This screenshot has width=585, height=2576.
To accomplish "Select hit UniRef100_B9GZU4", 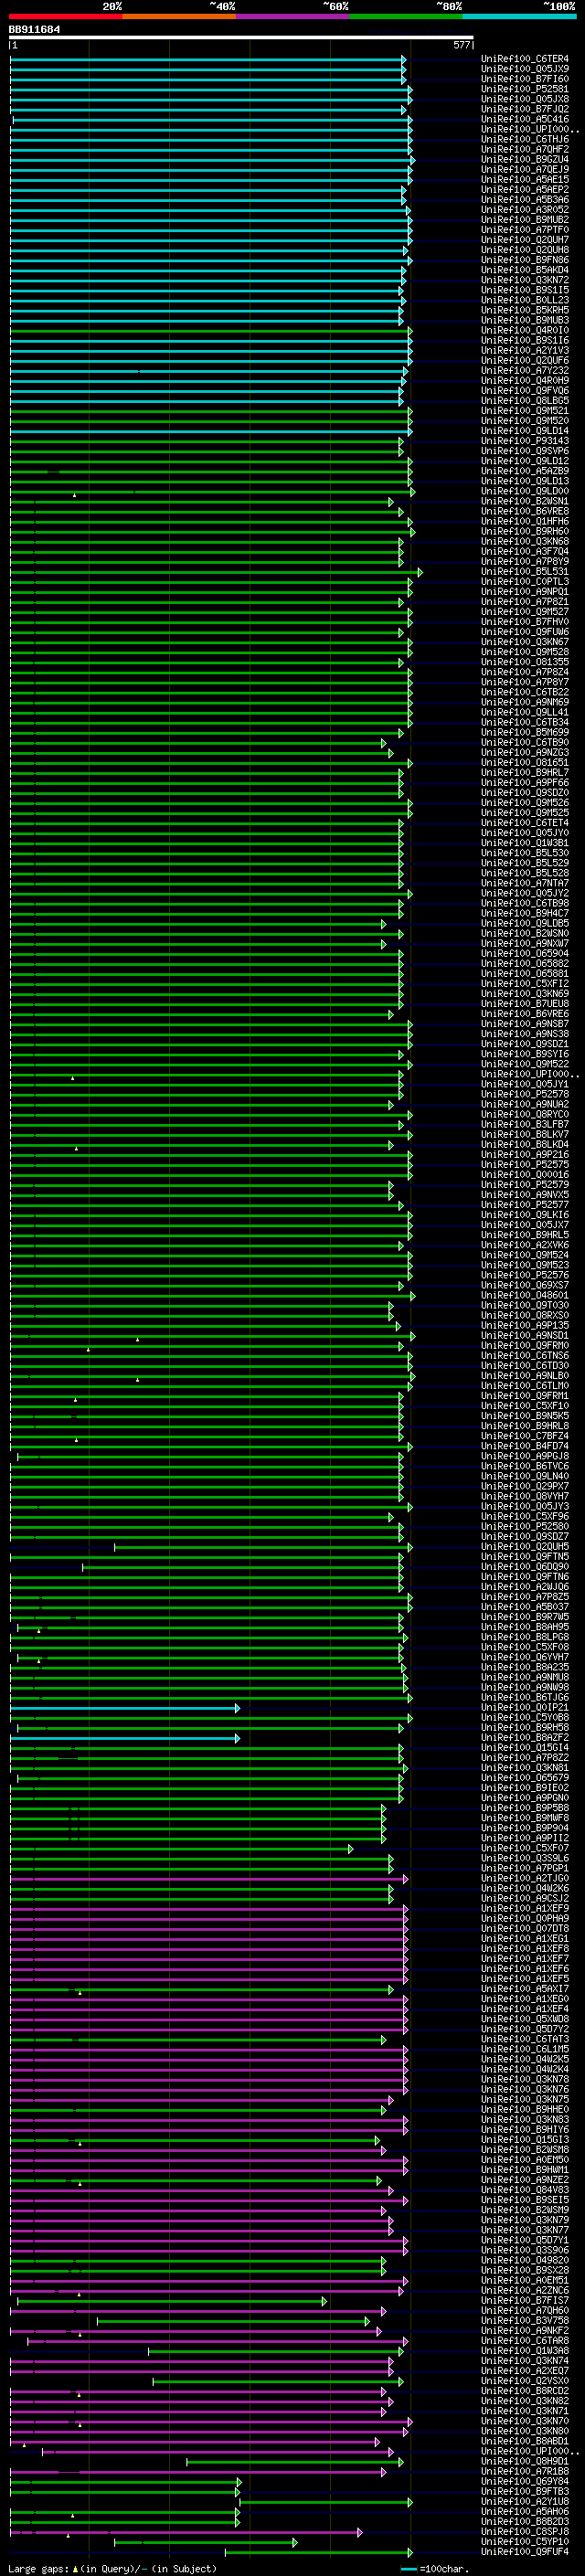I will pyautogui.click(x=524, y=159).
